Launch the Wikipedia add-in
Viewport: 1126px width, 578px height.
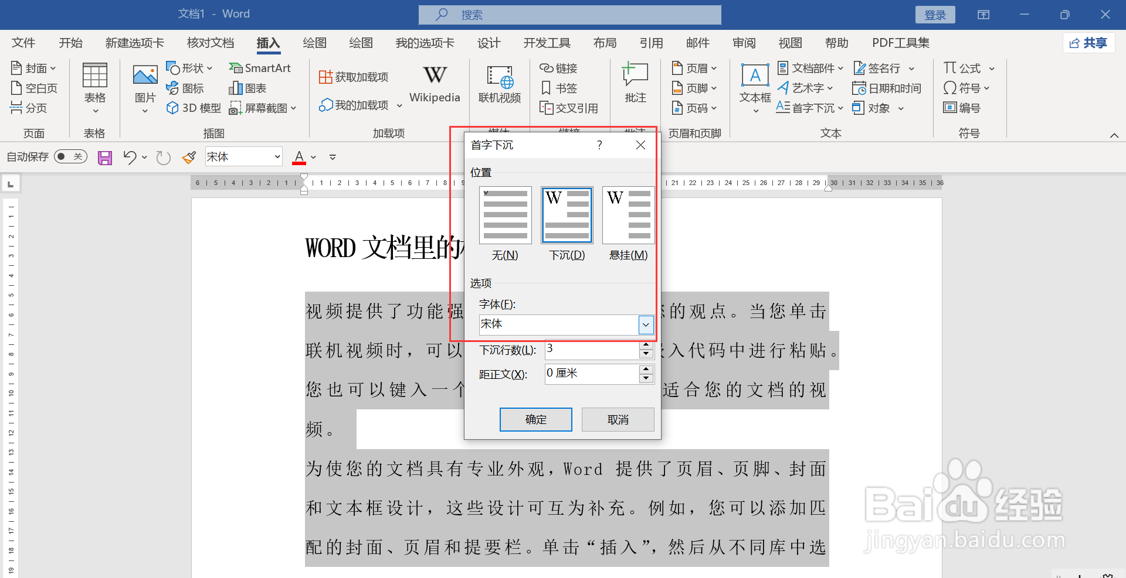click(x=435, y=84)
